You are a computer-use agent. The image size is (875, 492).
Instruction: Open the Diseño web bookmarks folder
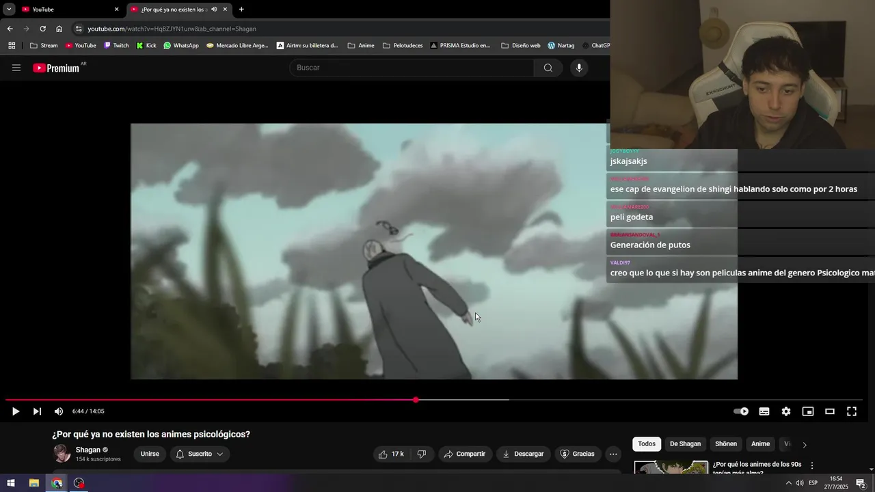click(x=521, y=46)
